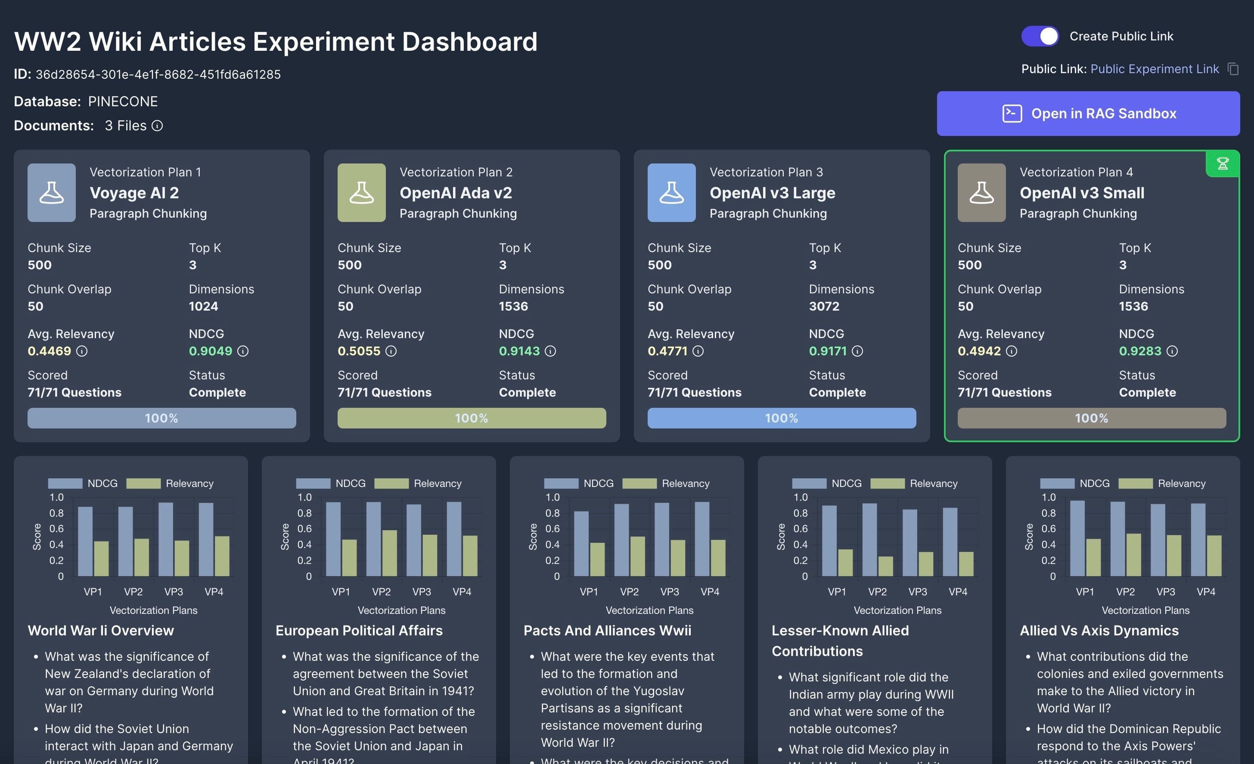Click info icon next to 3 Files
The height and width of the screenshot is (764, 1254).
click(x=158, y=126)
